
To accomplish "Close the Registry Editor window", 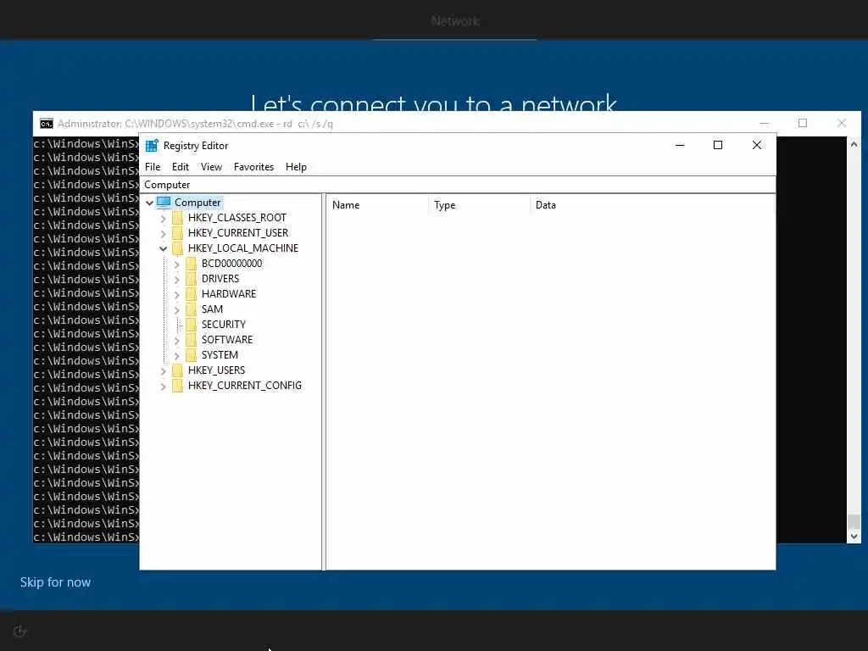I will (x=757, y=145).
